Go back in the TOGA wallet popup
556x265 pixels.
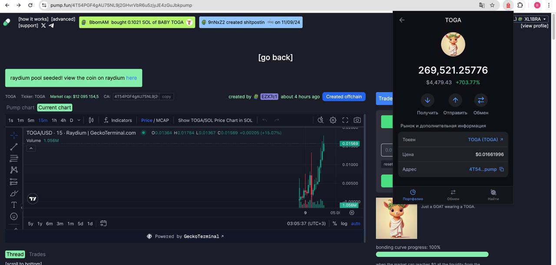tap(402, 20)
